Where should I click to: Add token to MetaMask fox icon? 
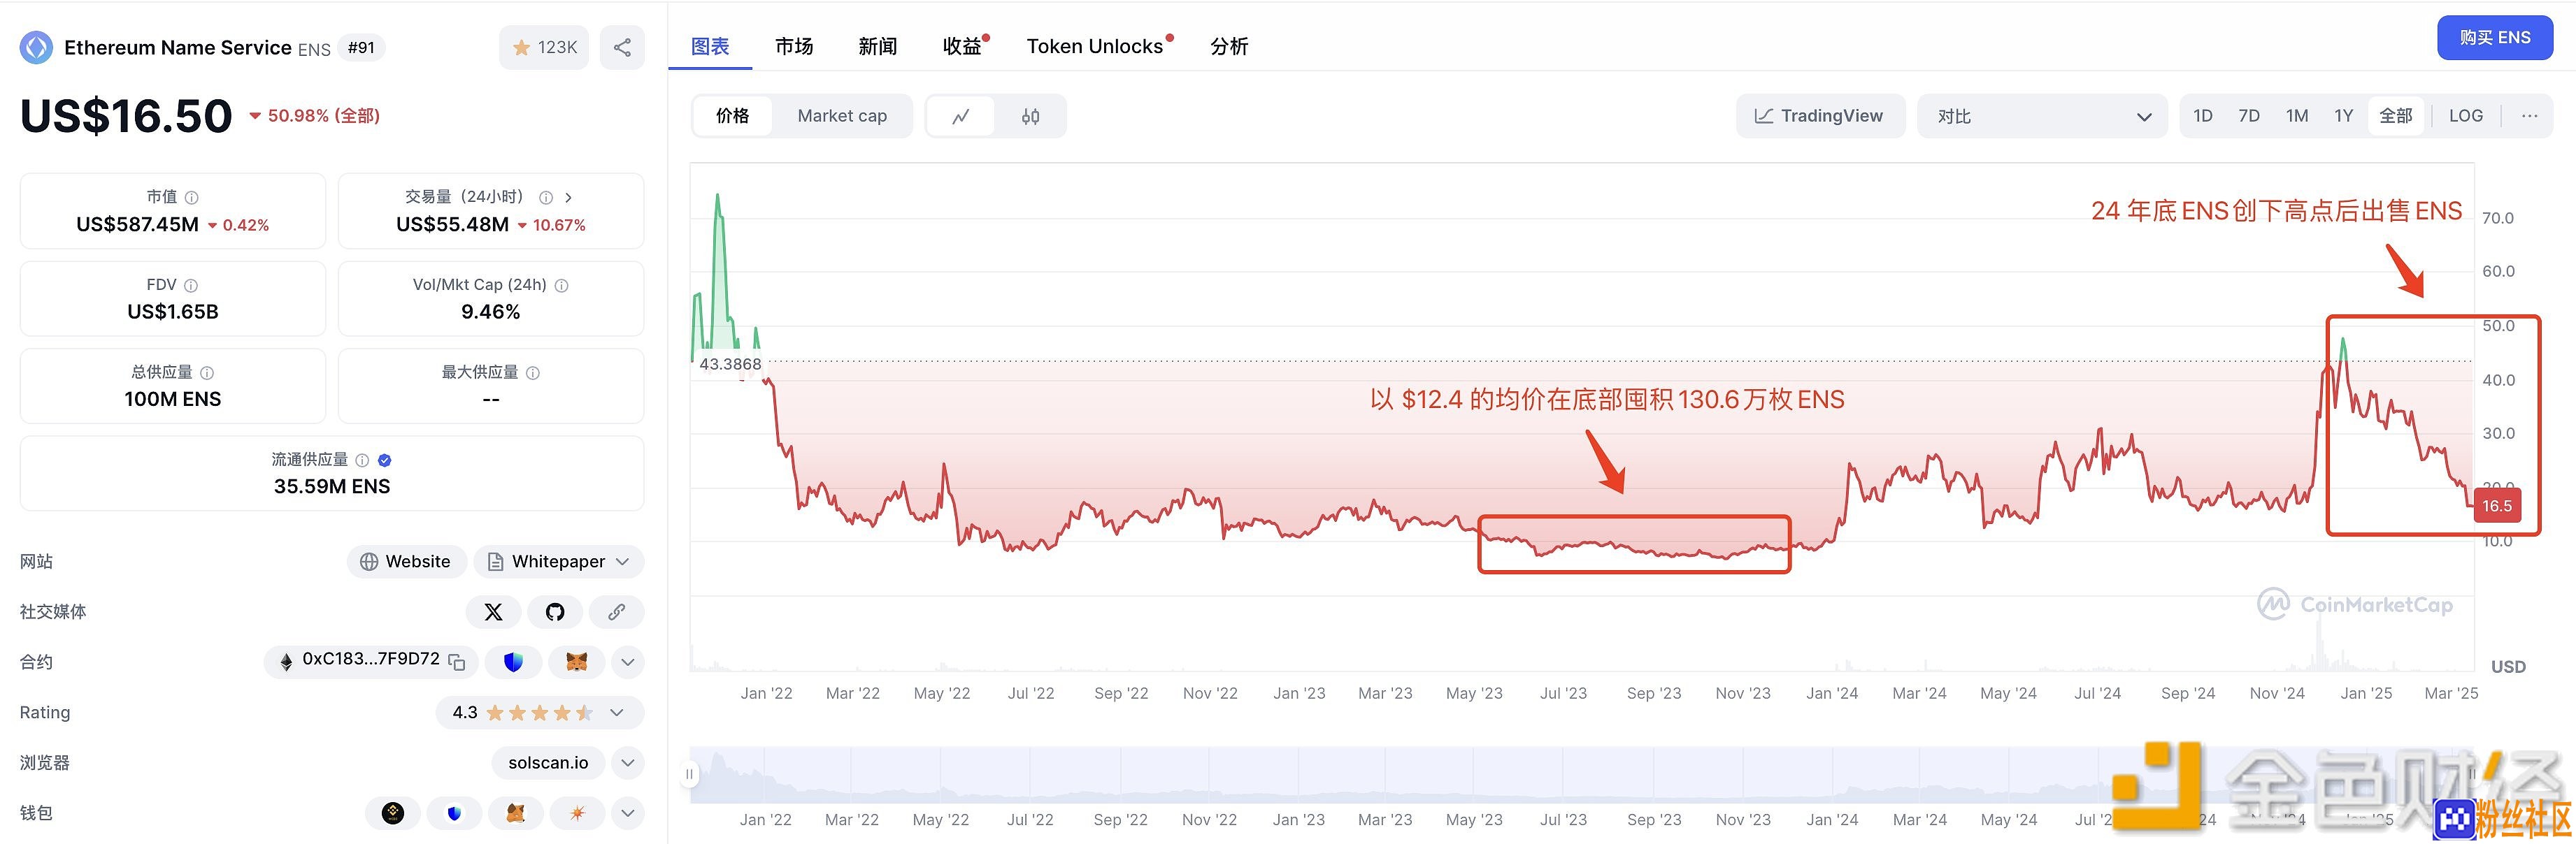coord(576,661)
